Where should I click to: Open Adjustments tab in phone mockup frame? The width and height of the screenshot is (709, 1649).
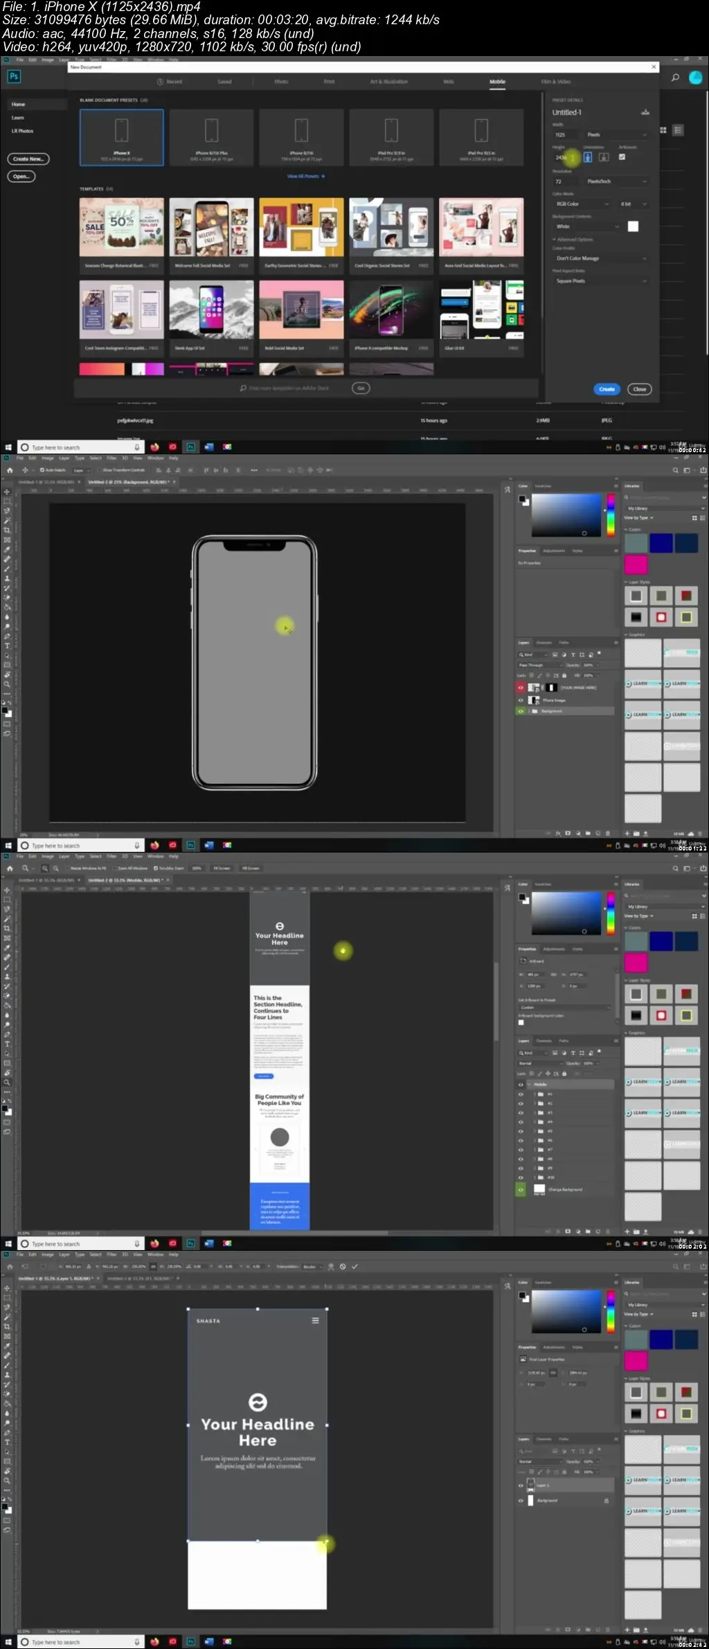coord(553,551)
